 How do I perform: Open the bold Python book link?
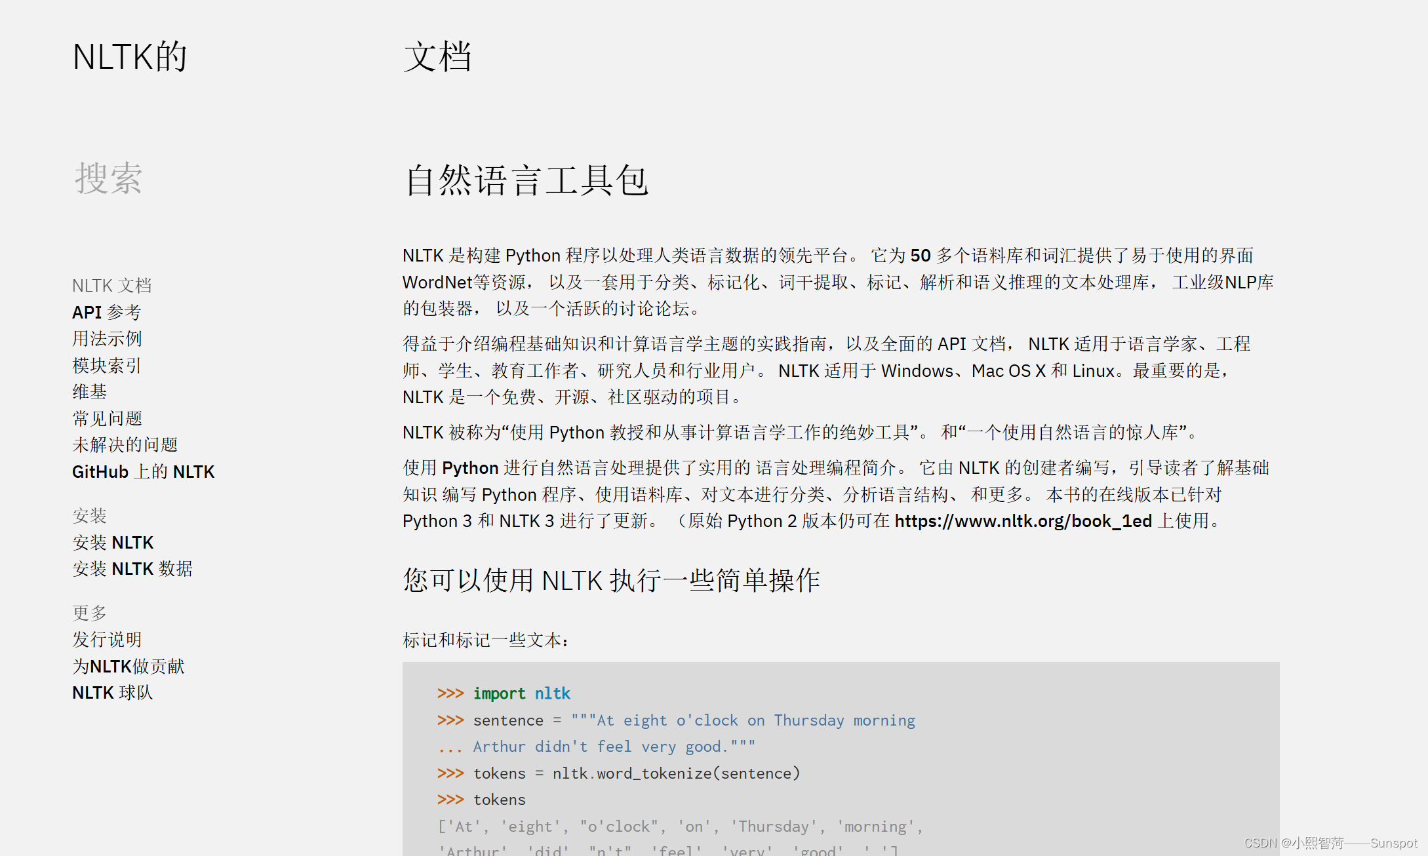[470, 468]
